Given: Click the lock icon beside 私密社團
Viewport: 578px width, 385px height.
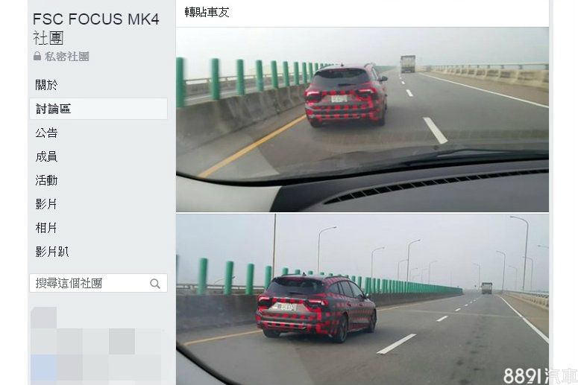Looking at the screenshot, I should coord(37,56).
